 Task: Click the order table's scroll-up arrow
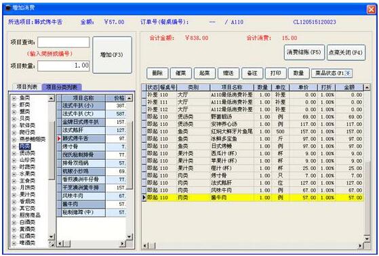click(367, 87)
